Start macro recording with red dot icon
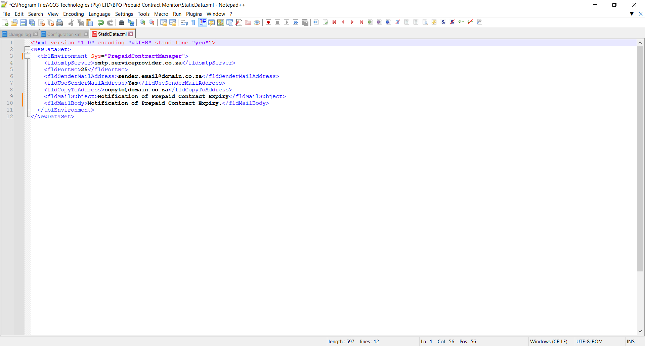This screenshot has height=346, width=645. pos(268,23)
